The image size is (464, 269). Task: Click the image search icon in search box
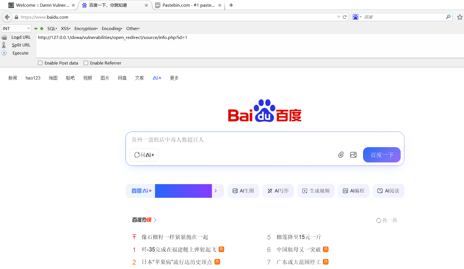point(353,155)
